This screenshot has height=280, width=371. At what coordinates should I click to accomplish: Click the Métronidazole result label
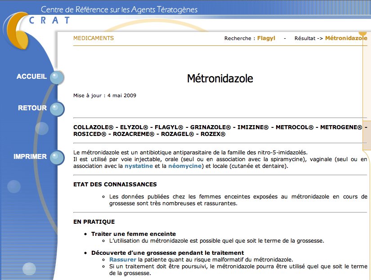coord(346,38)
